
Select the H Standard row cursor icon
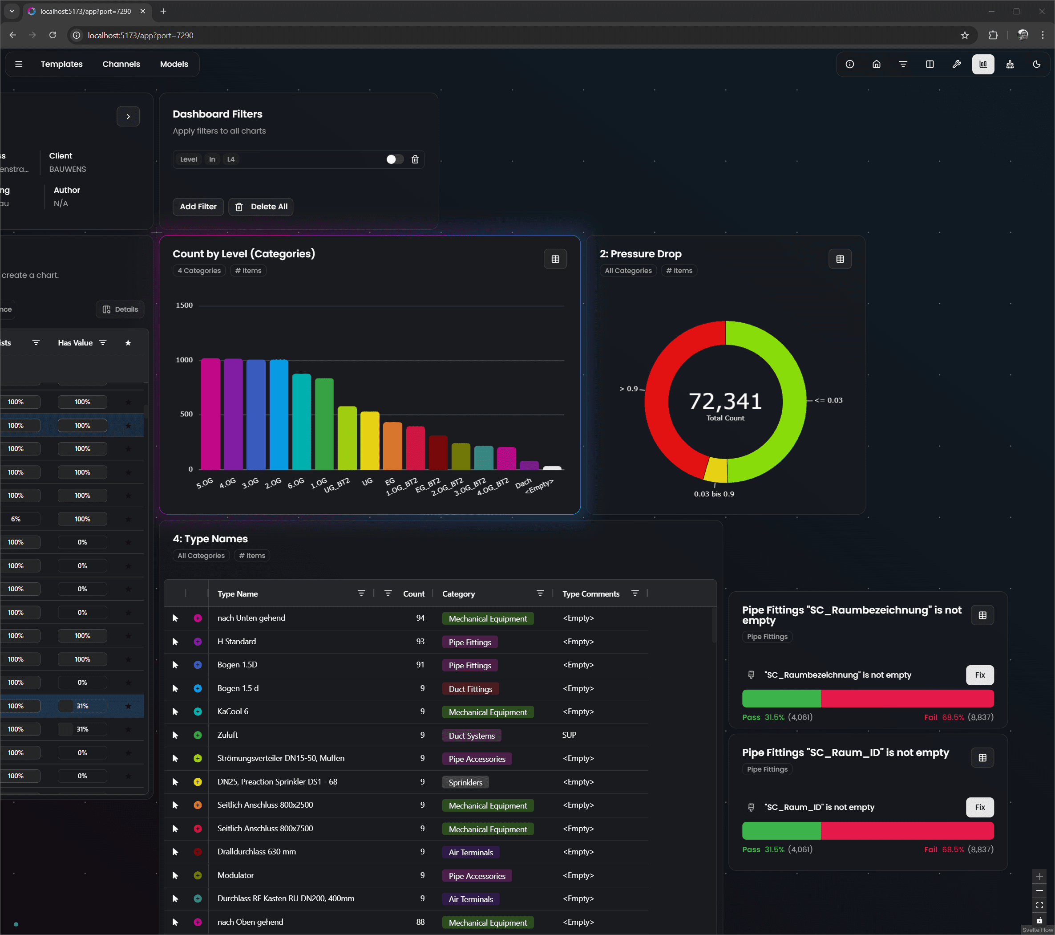point(175,642)
